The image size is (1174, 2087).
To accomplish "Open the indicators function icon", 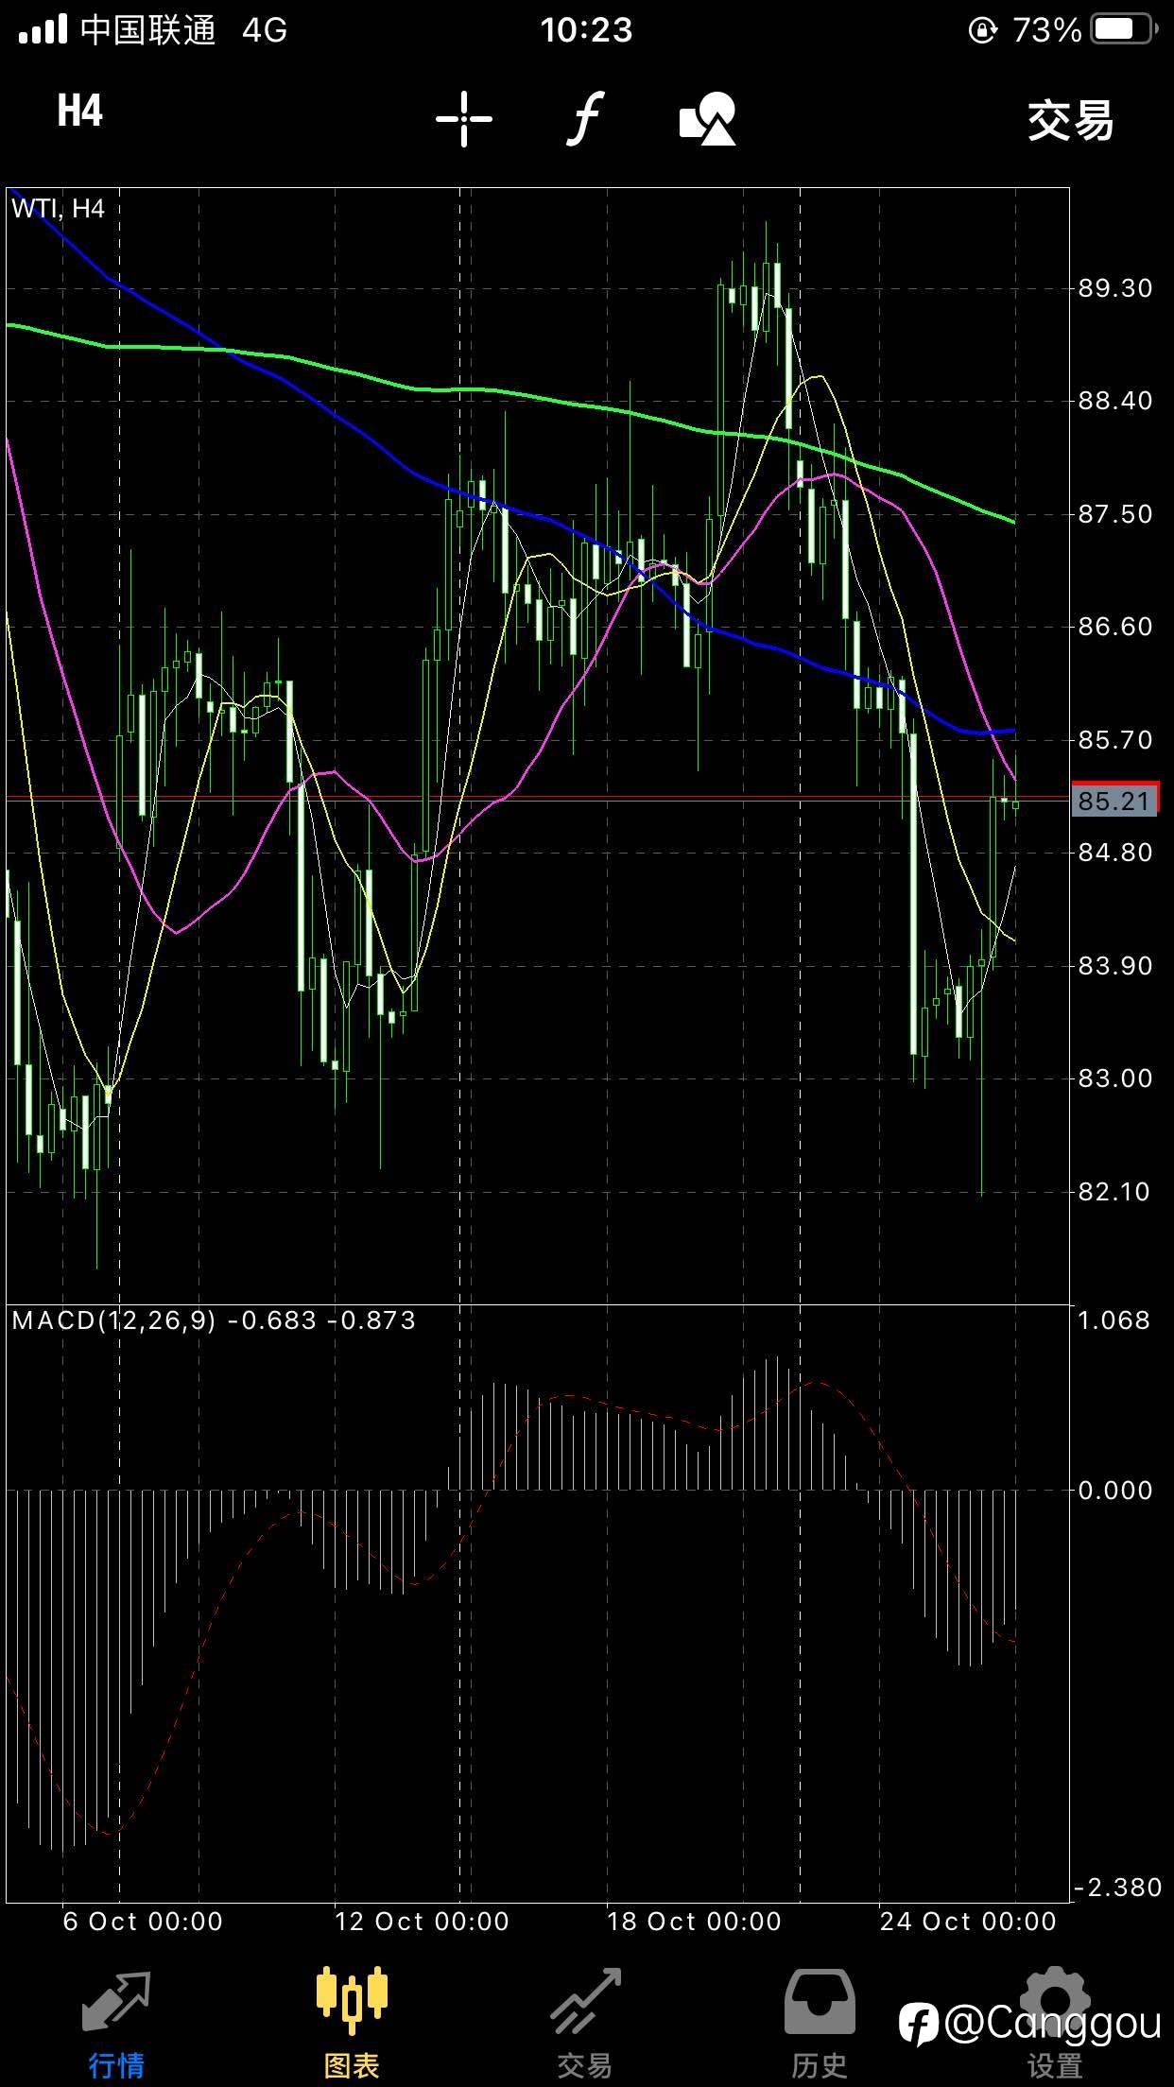I will [586, 118].
